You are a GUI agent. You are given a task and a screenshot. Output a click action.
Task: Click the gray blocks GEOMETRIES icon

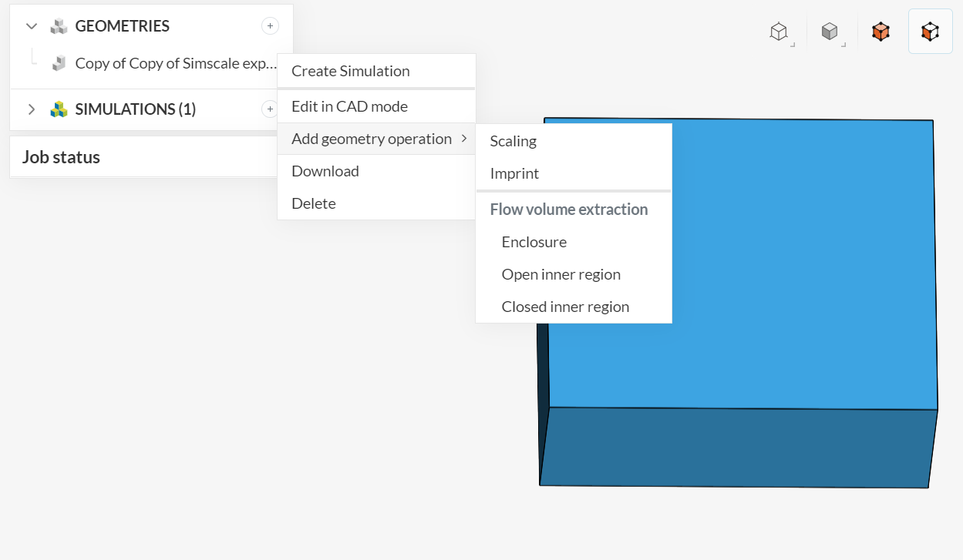pos(59,26)
